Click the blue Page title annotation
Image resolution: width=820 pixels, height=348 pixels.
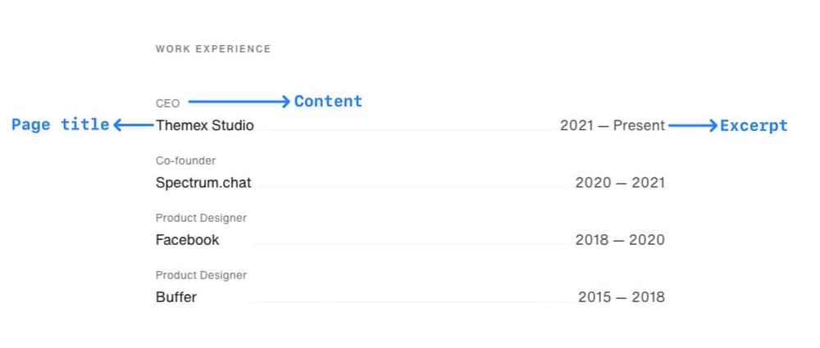60,124
